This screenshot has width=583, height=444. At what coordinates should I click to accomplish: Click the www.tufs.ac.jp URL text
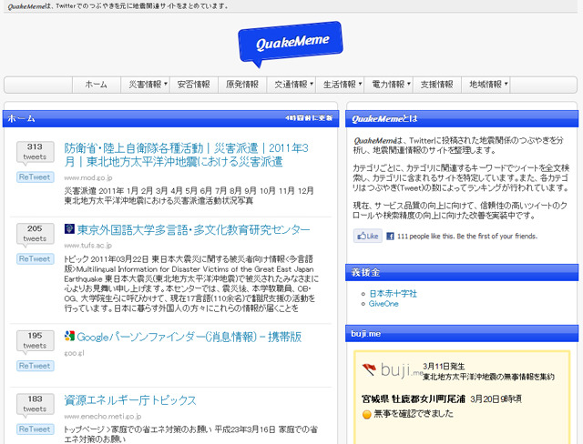tap(87, 246)
